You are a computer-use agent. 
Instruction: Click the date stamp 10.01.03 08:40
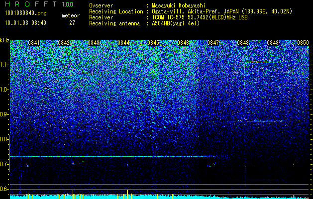26,23
